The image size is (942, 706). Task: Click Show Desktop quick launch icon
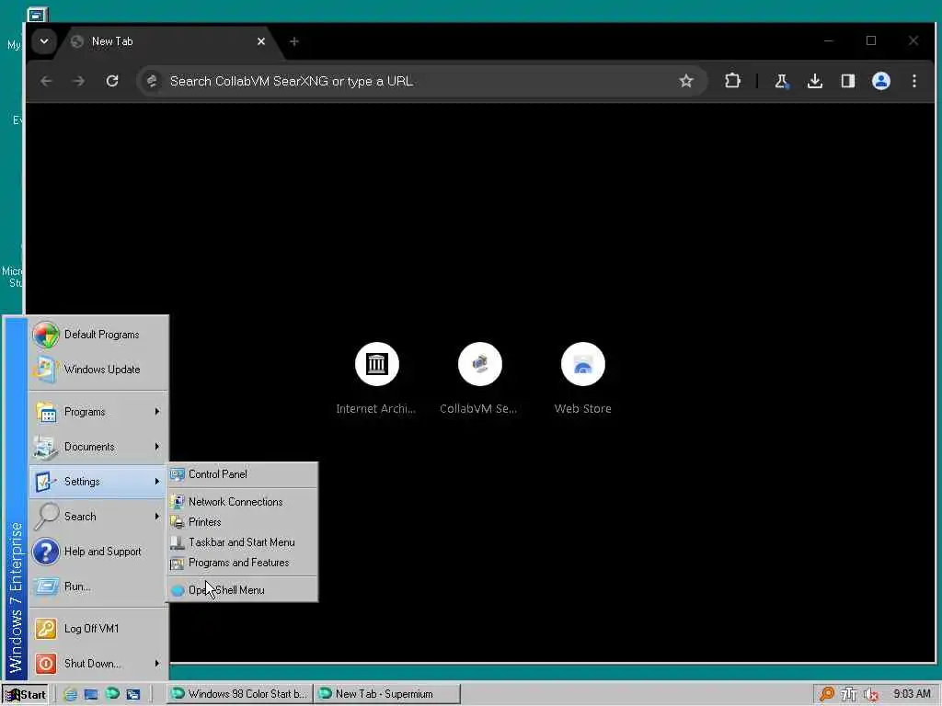click(91, 695)
